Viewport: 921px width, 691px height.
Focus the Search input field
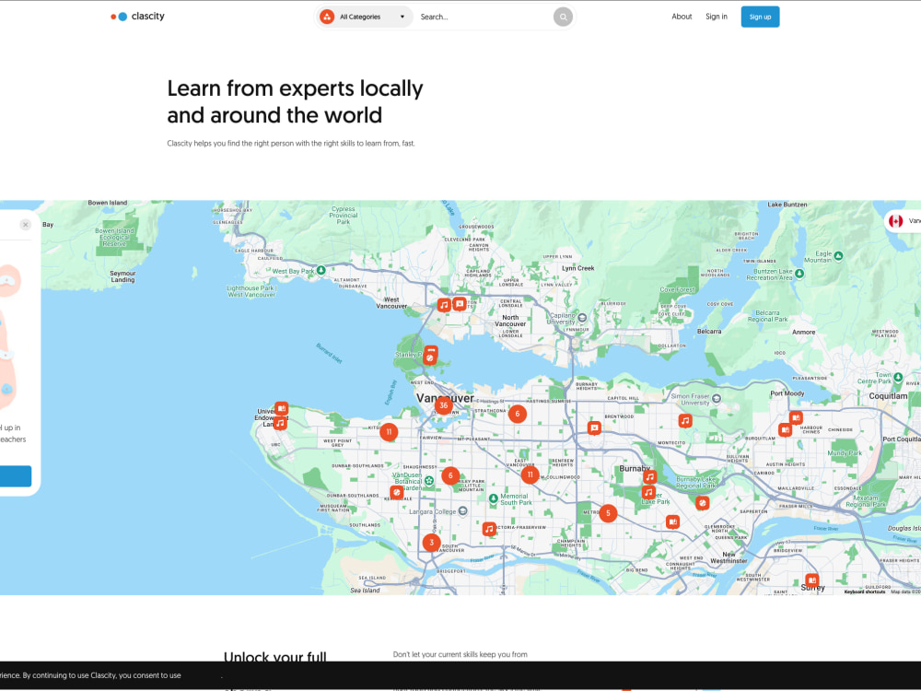(484, 17)
